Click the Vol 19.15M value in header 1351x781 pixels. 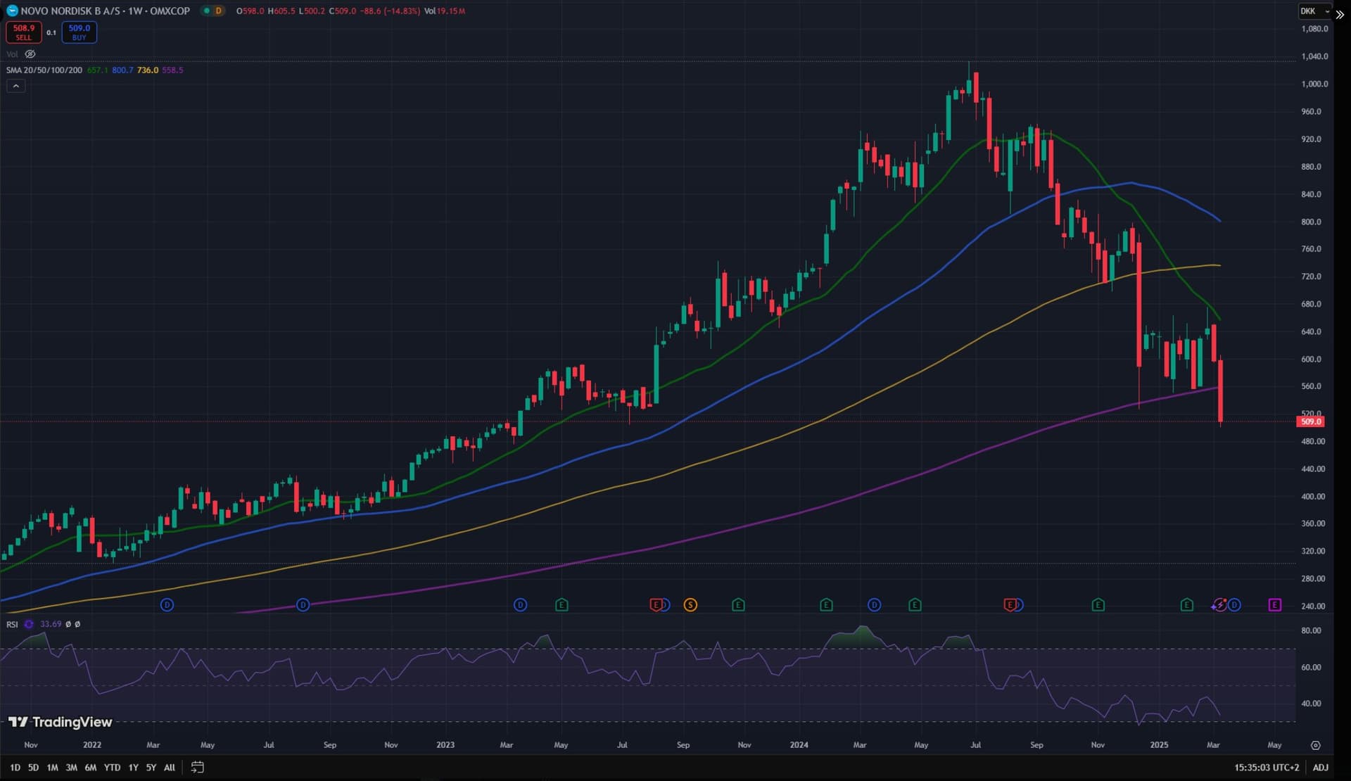pos(445,11)
